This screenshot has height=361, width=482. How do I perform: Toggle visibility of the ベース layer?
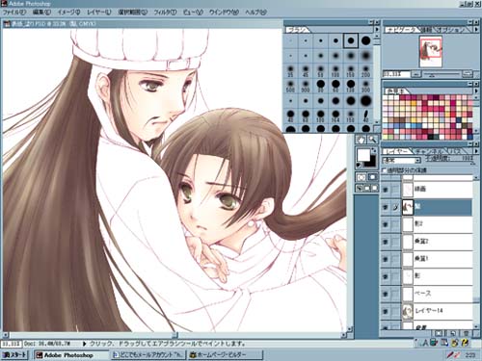[x=386, y=294]
